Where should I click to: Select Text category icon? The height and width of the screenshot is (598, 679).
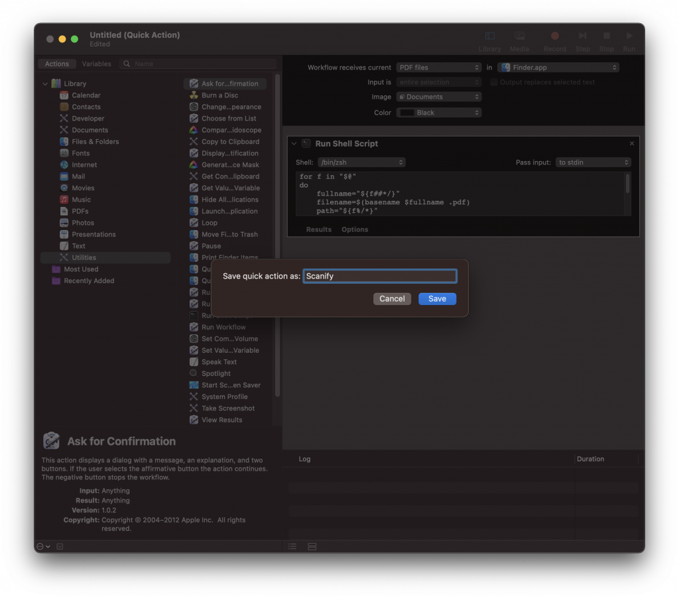(x=64, y=246)
